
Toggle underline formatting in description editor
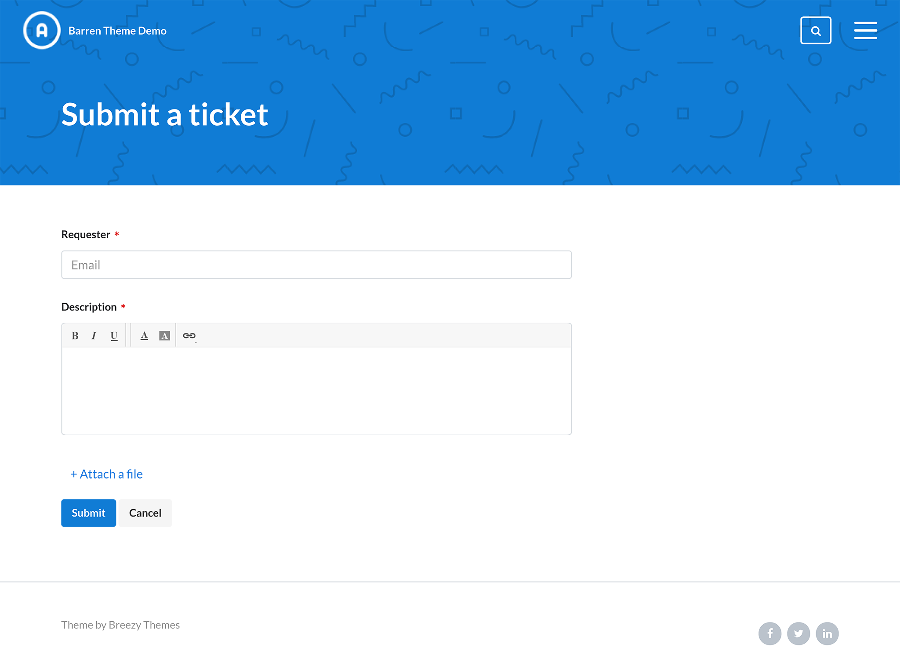(x=114, y=336)
